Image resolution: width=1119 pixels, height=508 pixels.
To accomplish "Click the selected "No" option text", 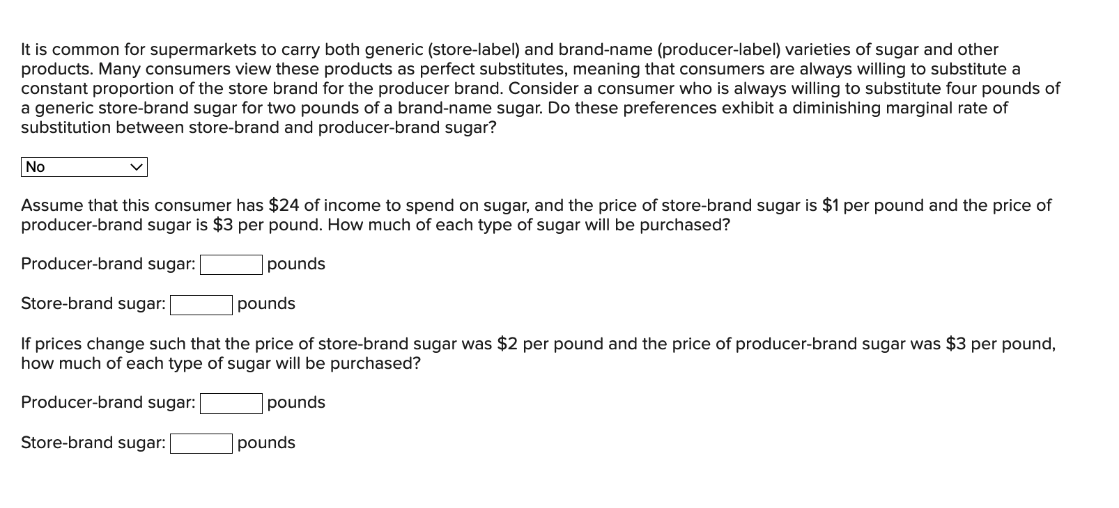I will pos(35,166).
